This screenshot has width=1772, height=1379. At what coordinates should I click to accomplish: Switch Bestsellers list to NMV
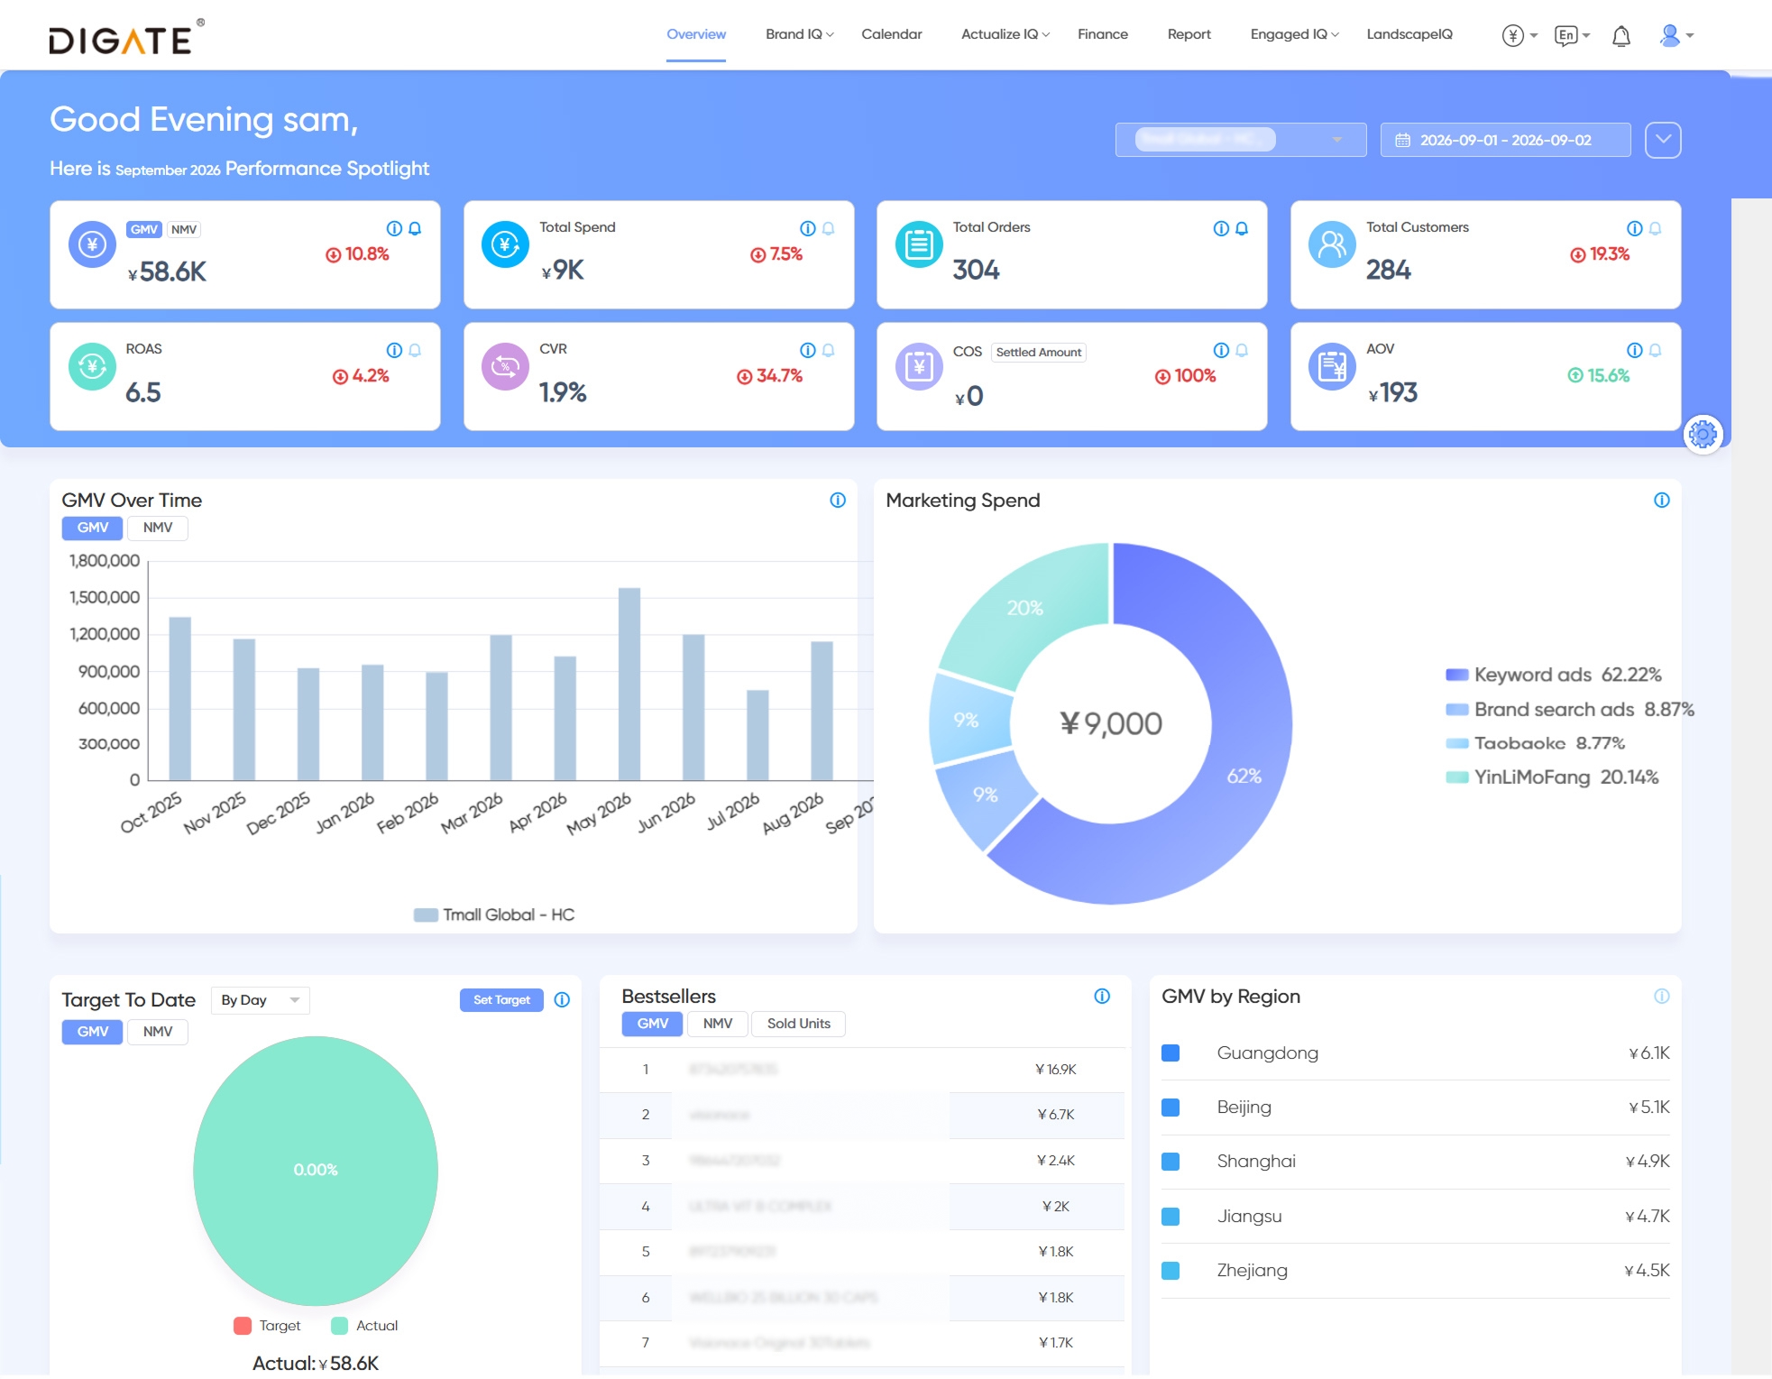718,1024
